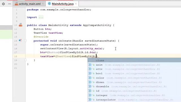The width and height of the screenshot is (181, 102).
Task: Expand the folded import block
Action: (25, 17)
